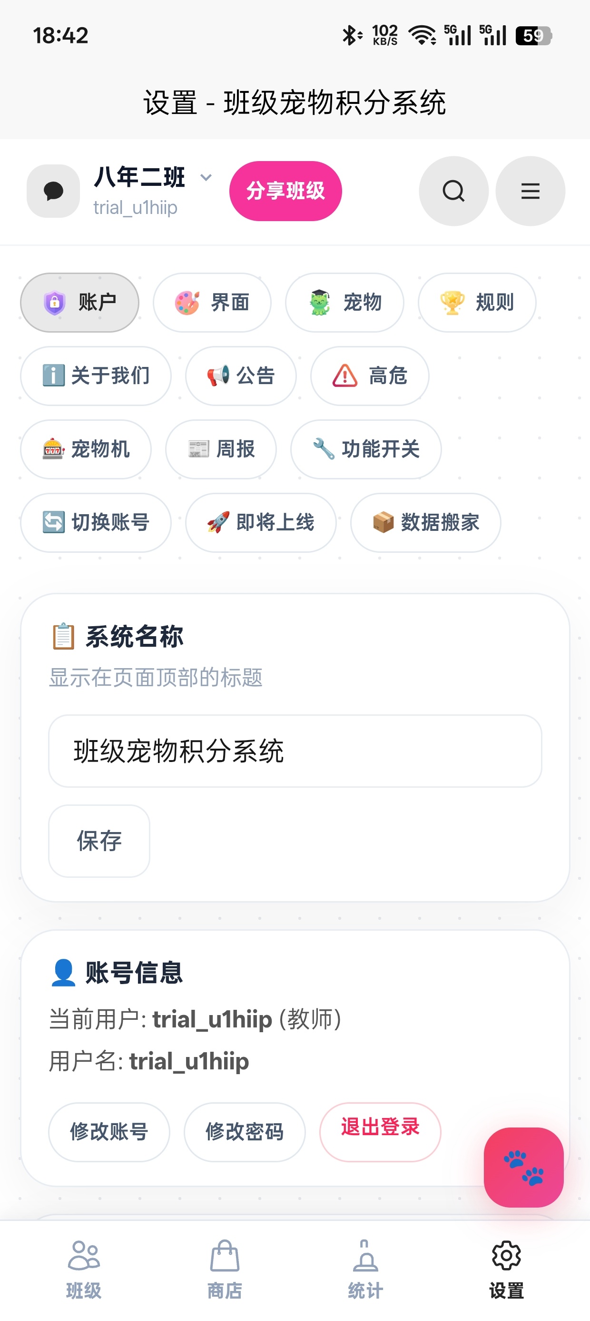The width and height of the screenshot is (590, 1321).
Task: Click the pink 分享班级 button
Action: pos(285,191)
